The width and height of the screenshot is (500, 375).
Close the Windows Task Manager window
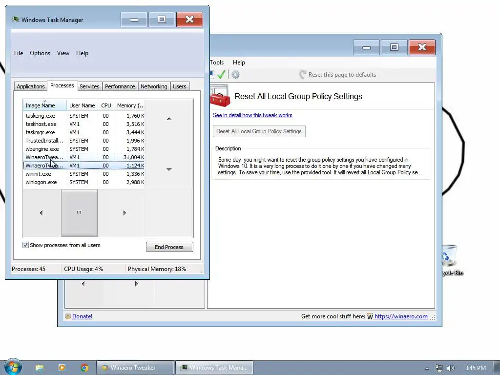(189, 20)
